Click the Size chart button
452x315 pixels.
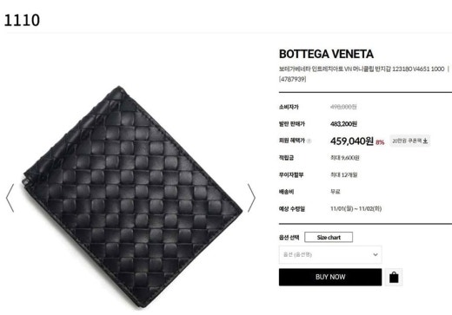pos(329,237)
